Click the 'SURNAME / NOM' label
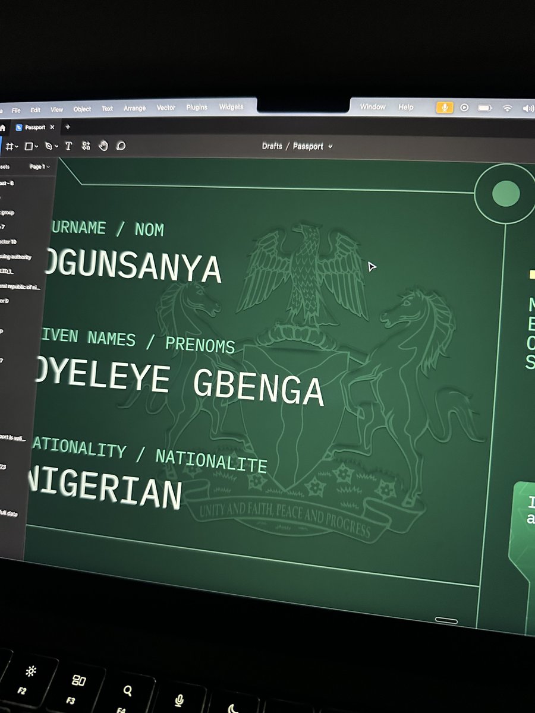The width and height of the screenshot is (535, 713). (x=108, y=229)
